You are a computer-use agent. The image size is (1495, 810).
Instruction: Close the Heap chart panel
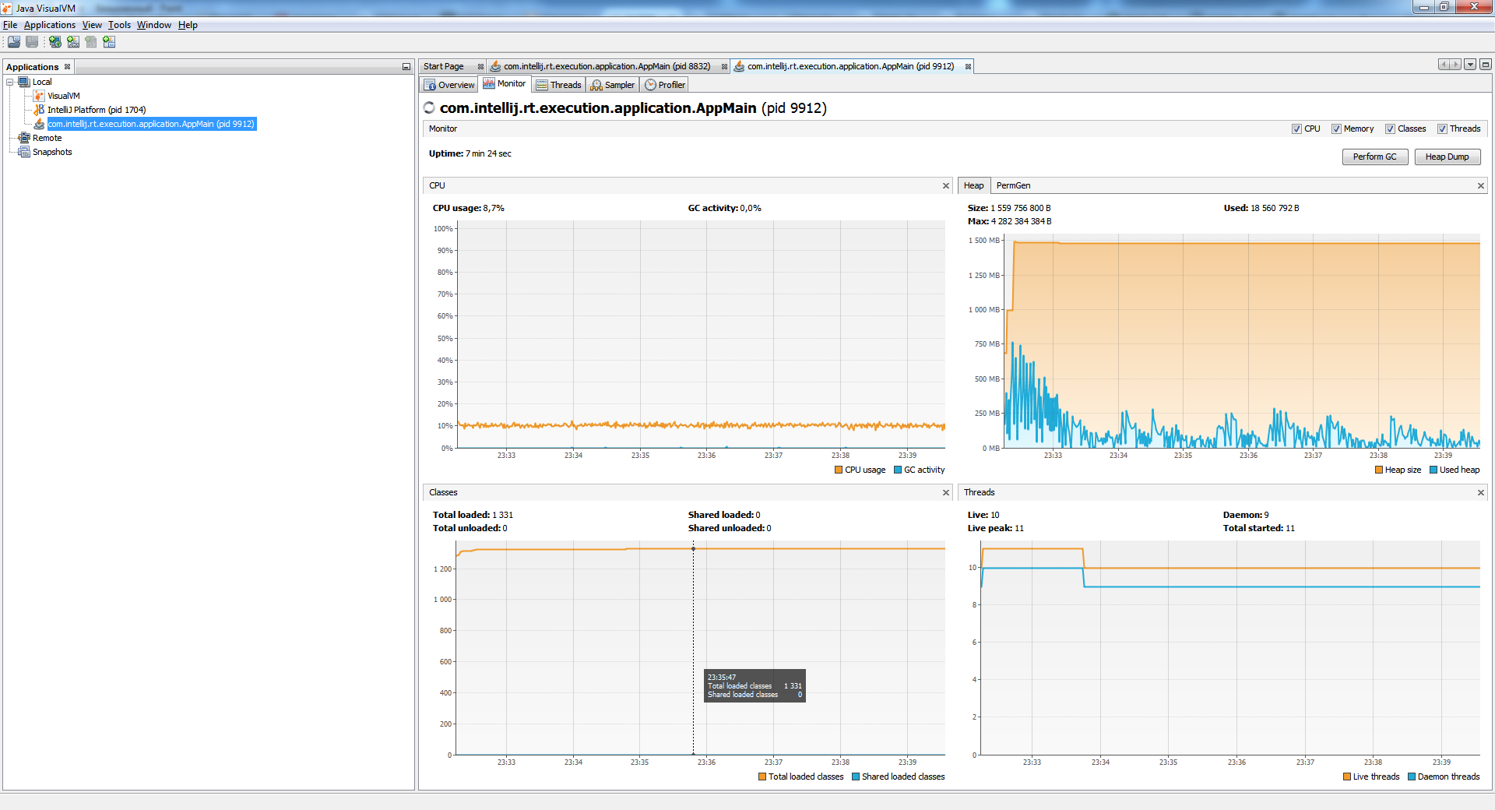pos(1481,185)
